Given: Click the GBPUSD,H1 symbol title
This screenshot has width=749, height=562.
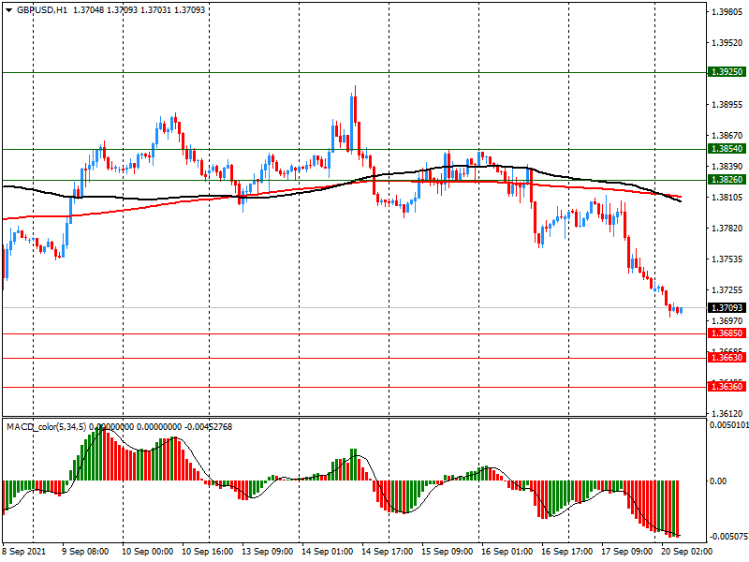Looking at the screenshot, I should coord(42,10).
